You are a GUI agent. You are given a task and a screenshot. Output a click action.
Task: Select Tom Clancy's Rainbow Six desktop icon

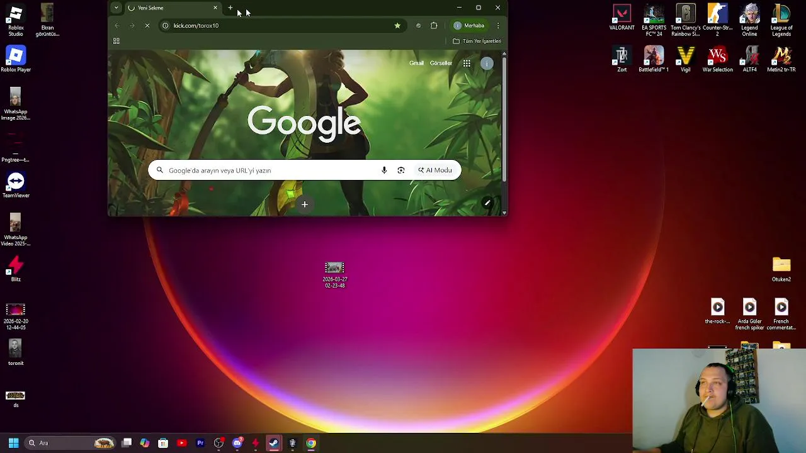click(x=685, y=20)
